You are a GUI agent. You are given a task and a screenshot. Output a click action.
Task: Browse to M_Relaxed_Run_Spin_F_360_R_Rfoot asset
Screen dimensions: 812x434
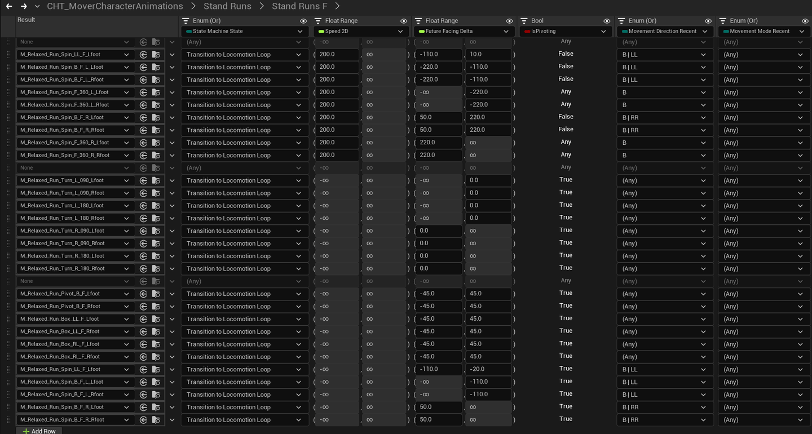tap(156, 156)
